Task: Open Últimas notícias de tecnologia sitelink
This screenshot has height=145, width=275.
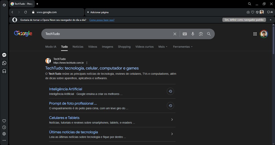Action: tap(74, 132)
